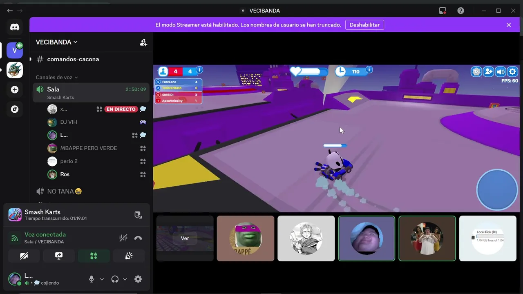Screen dimensions: 523x294
Task: Open help question mark icon
Action: coord(461,11)
